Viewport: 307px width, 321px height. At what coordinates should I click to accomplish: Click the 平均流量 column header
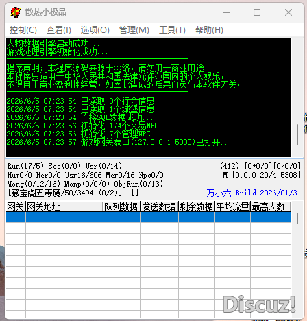click(233, 206)
